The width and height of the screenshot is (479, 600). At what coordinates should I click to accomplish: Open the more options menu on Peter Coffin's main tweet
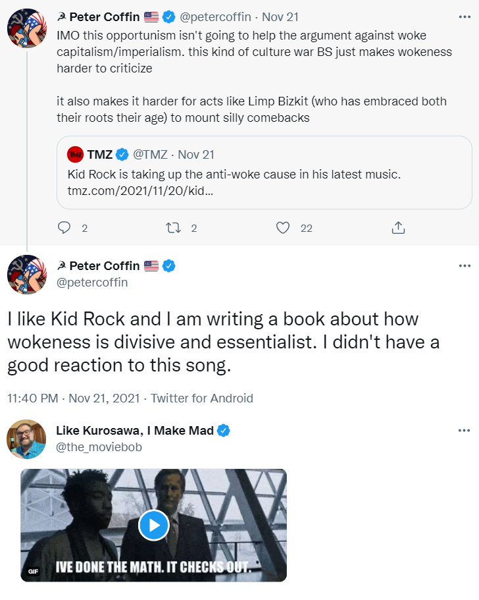tap(465, 266)
